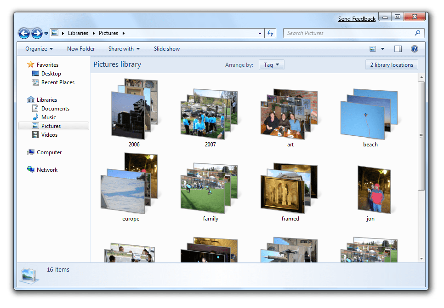Screen dimensions: 444x308
Task: Click the Change your view icon
Action: coord(373,49)
